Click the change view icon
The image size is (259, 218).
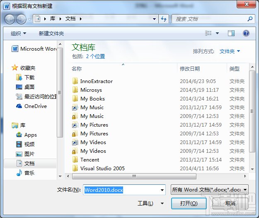pyautogui.click(x=208, y=33)
